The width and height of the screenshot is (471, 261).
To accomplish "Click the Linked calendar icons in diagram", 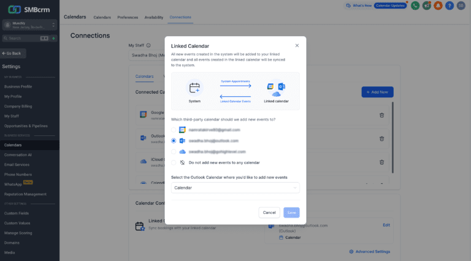I will 276,89.
